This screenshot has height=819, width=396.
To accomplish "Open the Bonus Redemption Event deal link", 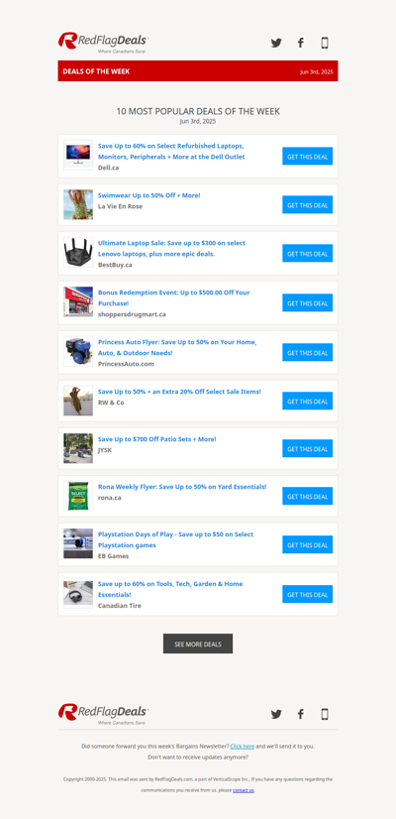I will (173, 297).
